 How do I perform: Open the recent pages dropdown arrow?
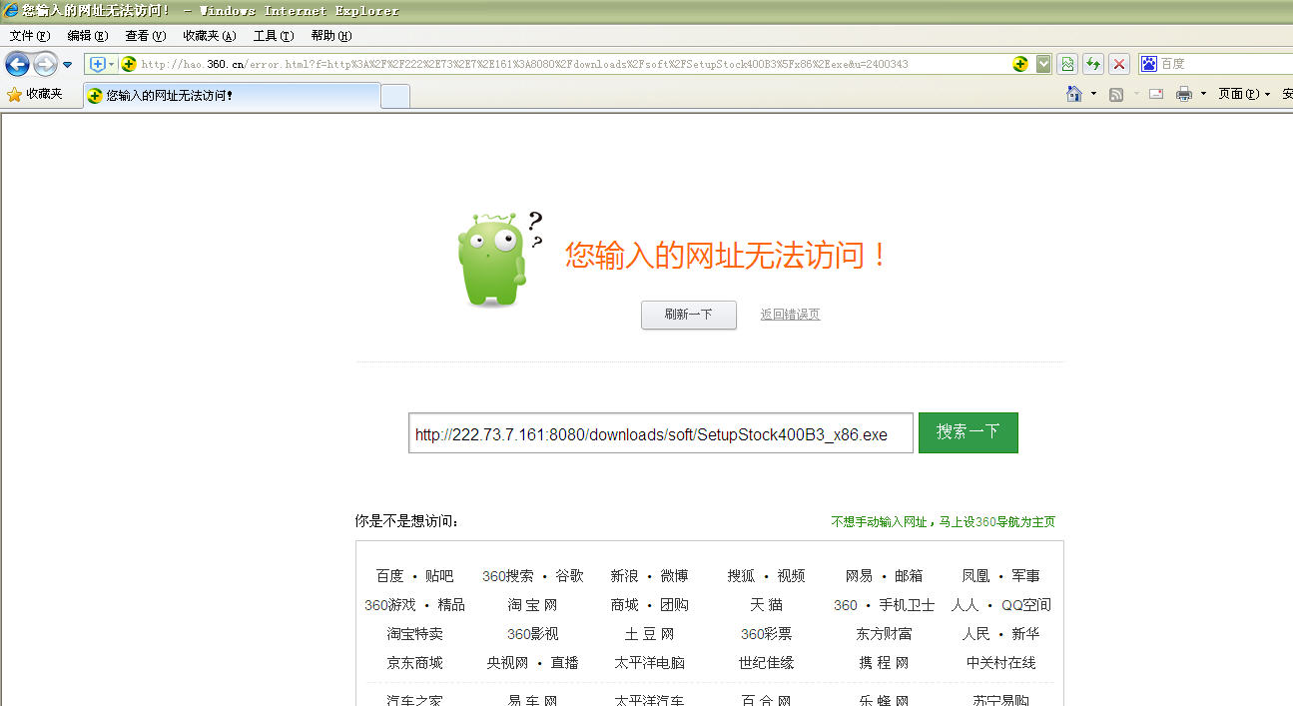[68, 65]
